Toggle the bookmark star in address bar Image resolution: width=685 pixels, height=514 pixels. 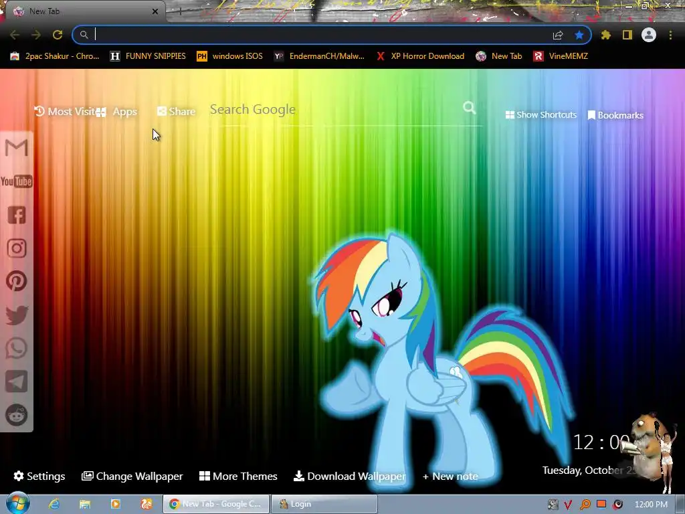click(x=579, y=35)
